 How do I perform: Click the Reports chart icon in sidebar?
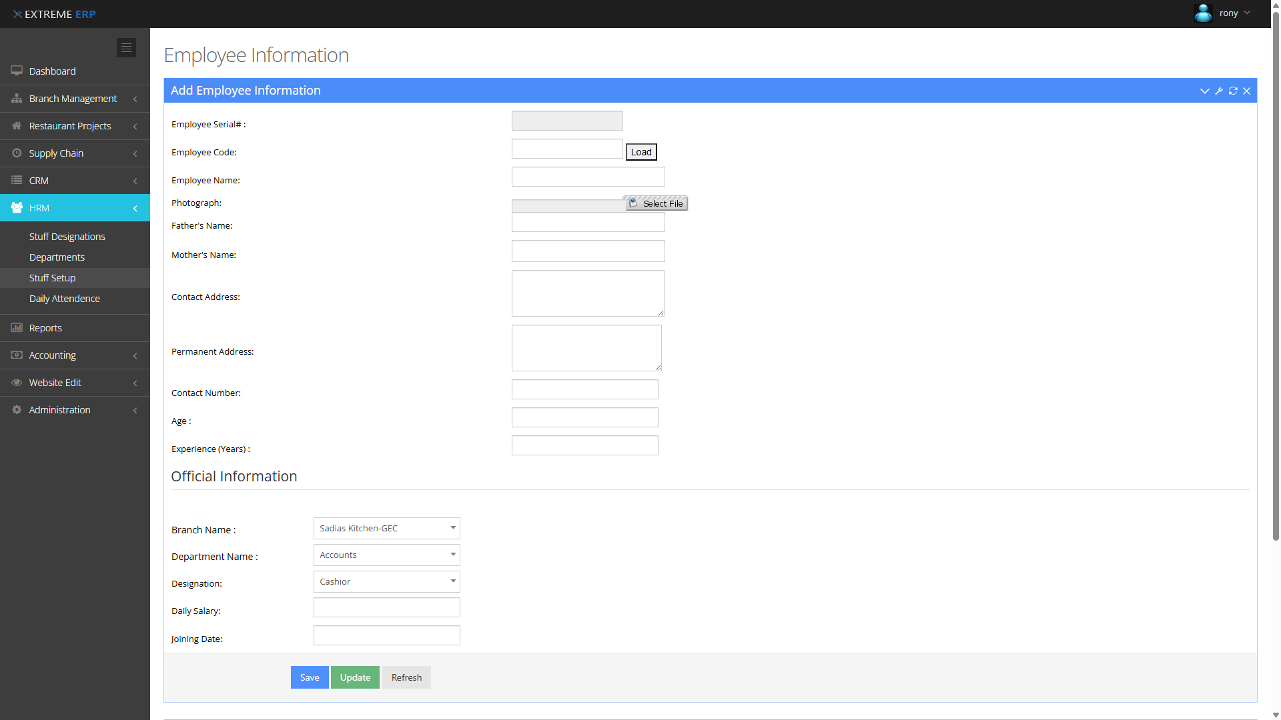pos(17,327)
